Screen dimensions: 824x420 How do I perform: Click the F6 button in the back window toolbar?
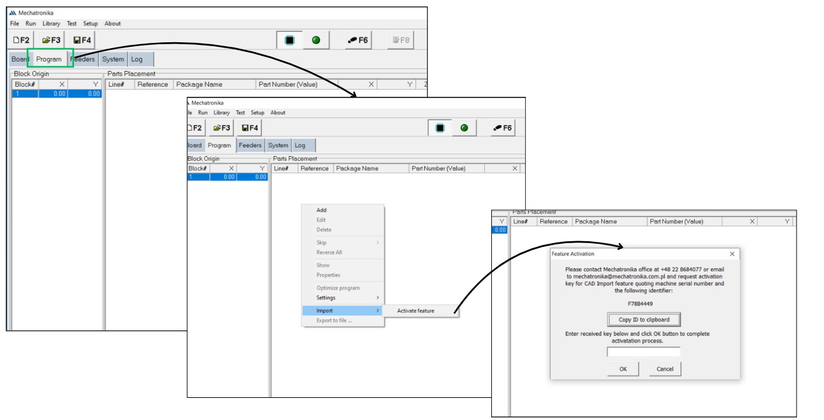coord(358,40)
